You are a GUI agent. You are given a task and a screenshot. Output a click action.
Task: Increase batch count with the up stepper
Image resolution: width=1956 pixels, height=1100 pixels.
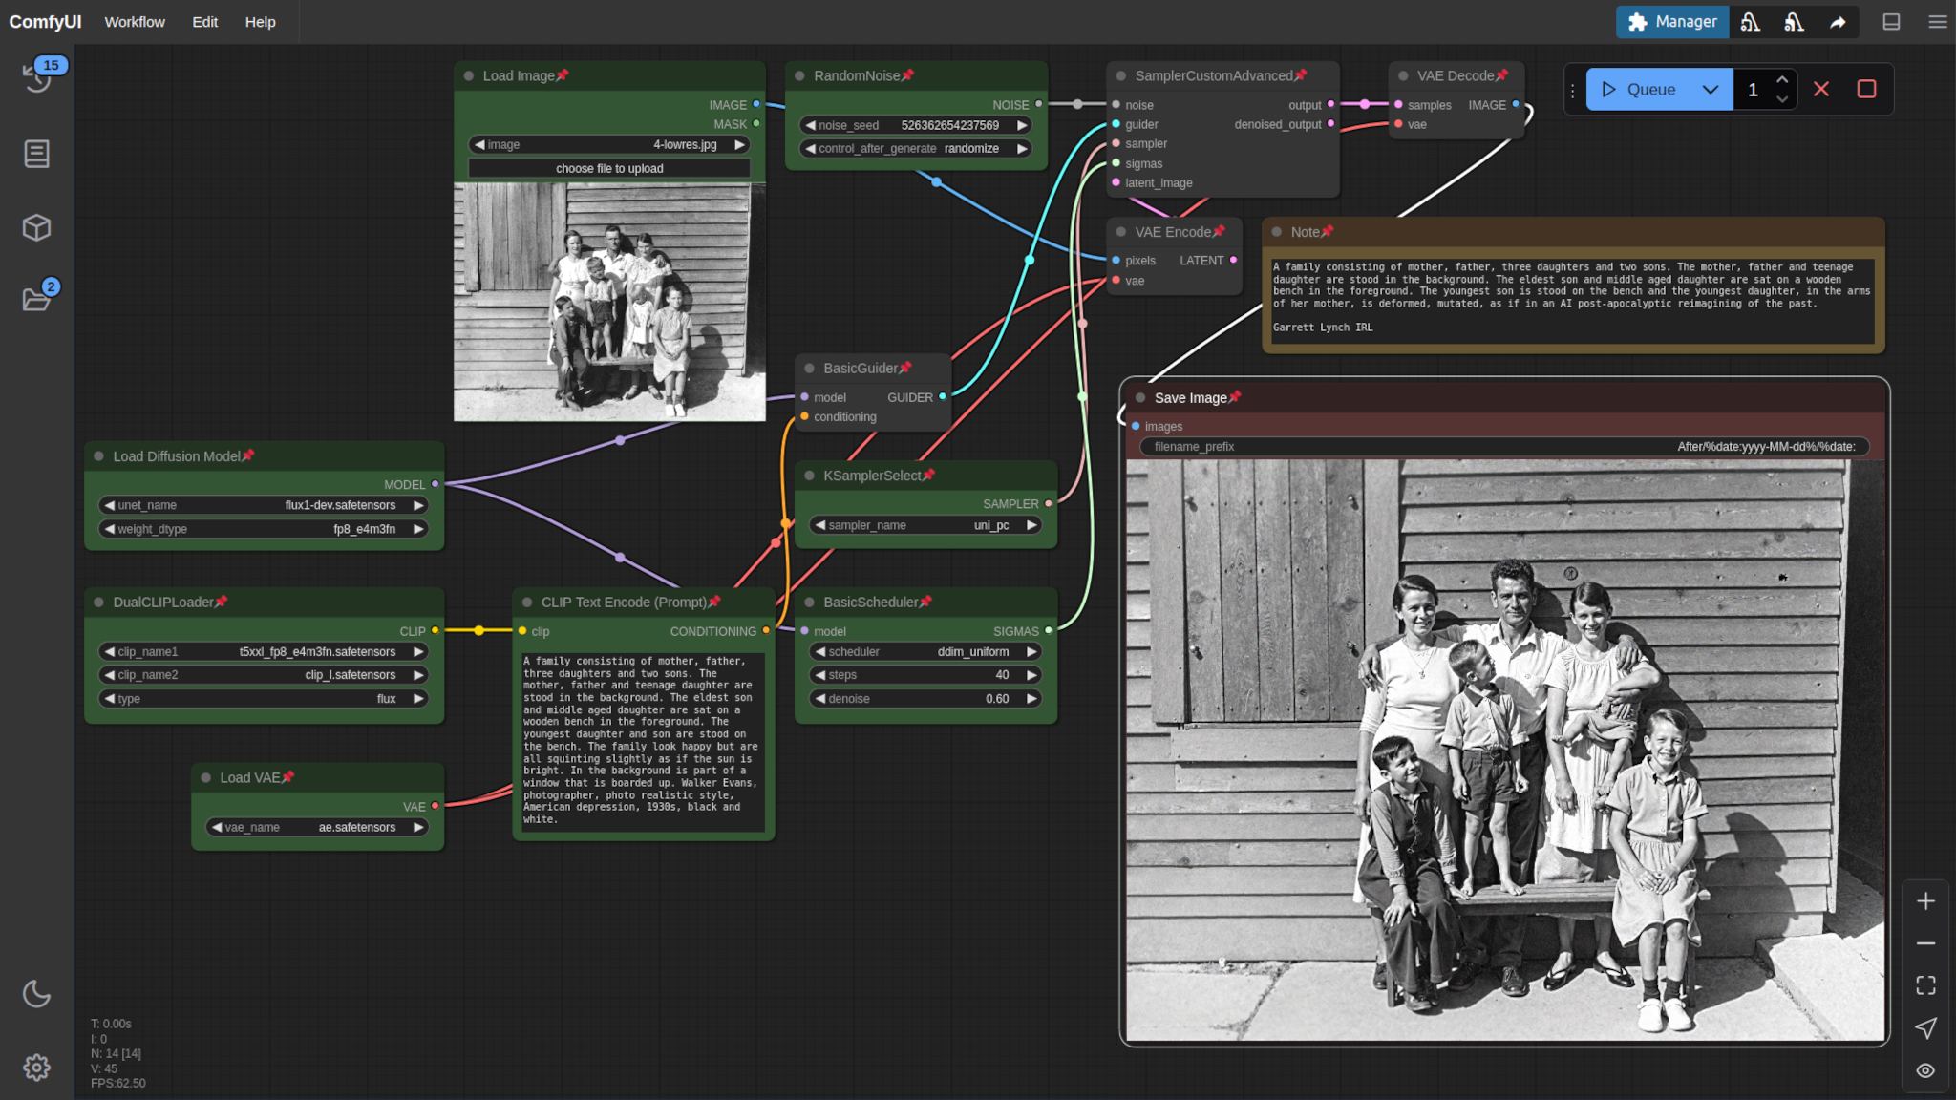[x=1782, y=81]
